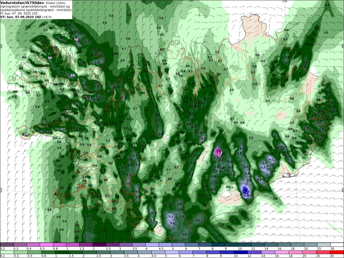The width and height of the screenshot is (344, 258).
Task: Click the '20W' longitude label
Action: pos(143,1)
